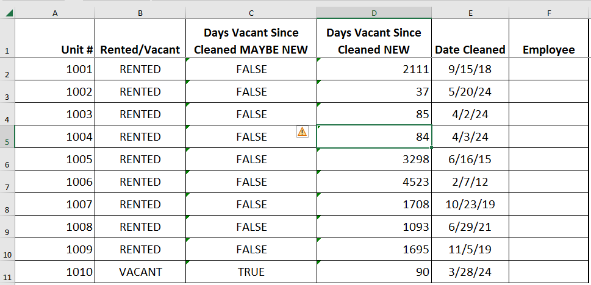
Task: Click the Select All corner triangle
Action: [x=9, y=13]
